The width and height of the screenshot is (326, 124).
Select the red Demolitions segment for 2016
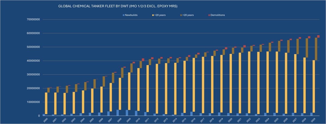pos(198,54)
